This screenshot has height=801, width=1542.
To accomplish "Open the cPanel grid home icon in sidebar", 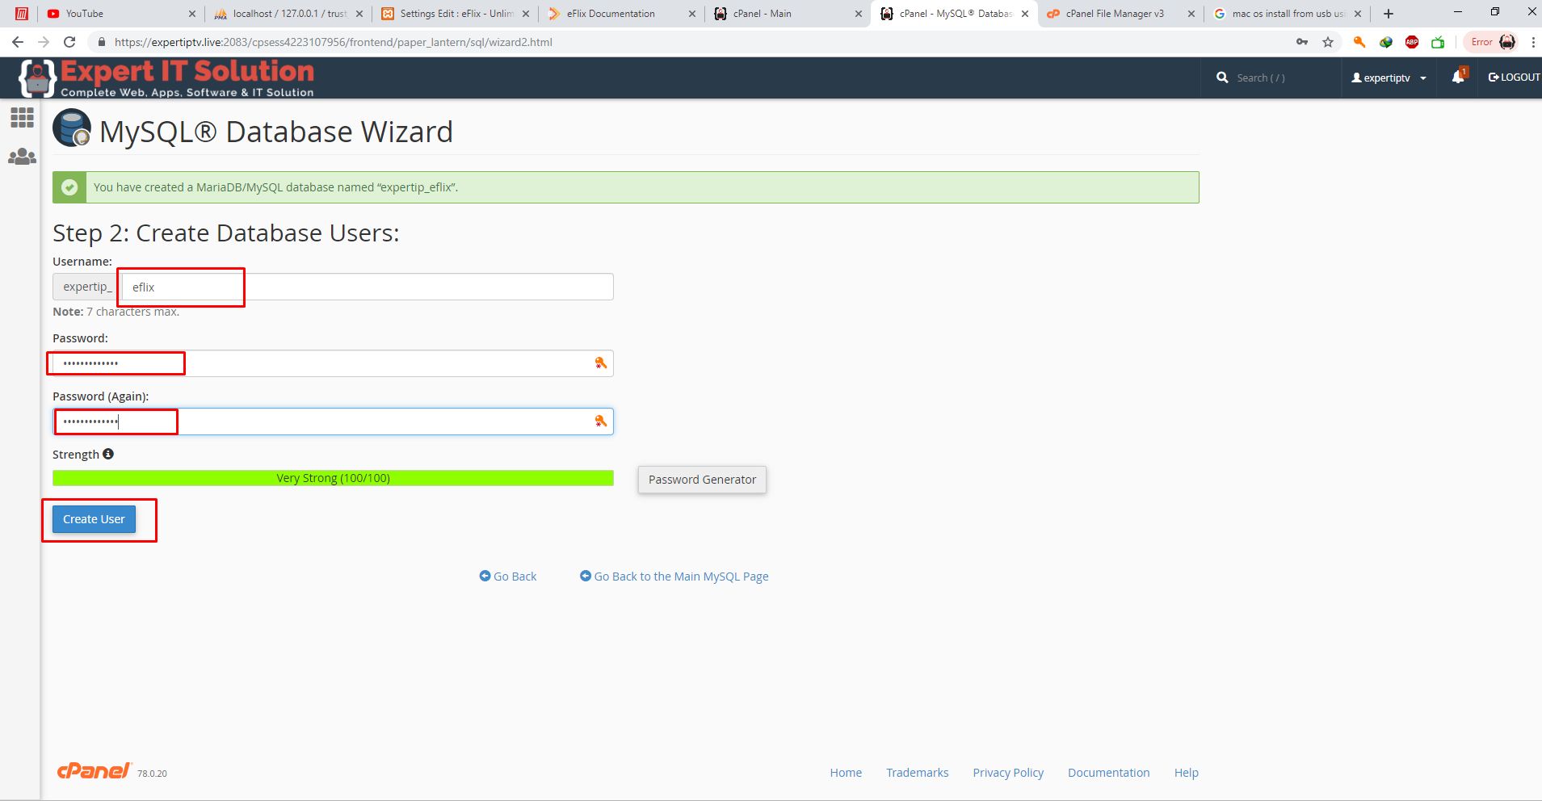I will point(22,118).
